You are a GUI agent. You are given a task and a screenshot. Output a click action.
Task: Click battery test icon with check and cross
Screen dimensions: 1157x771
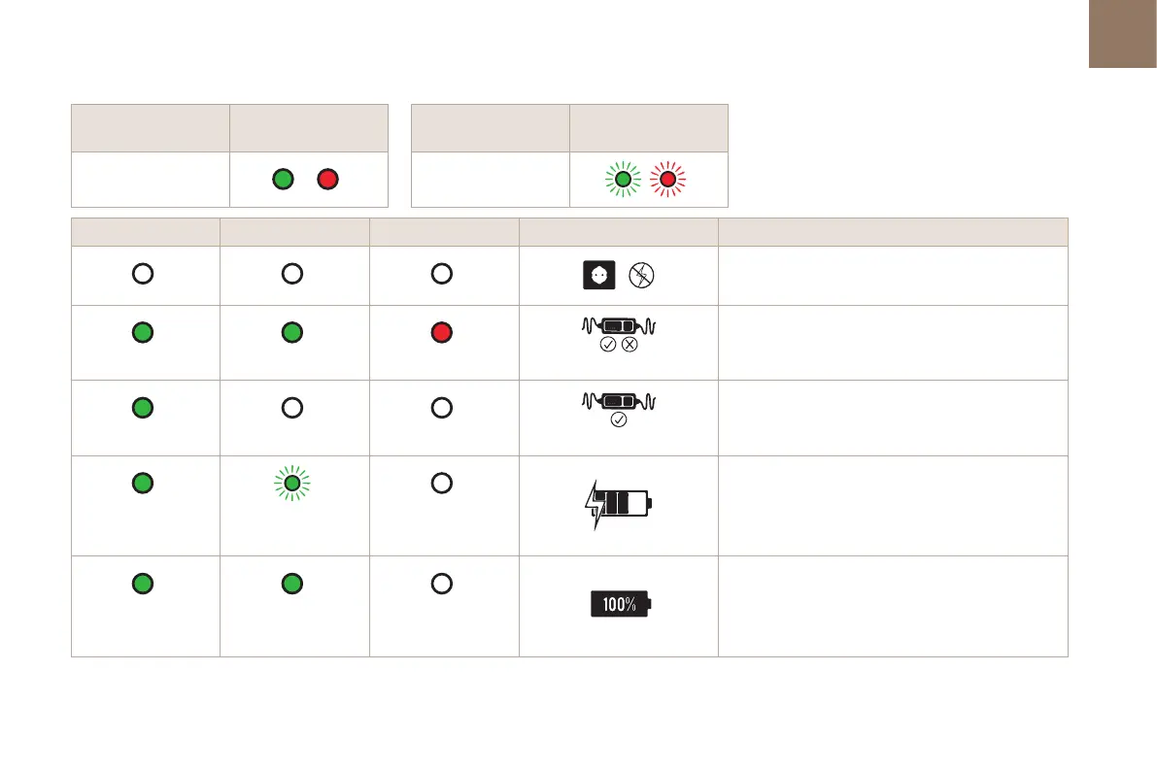click(619, 334)
